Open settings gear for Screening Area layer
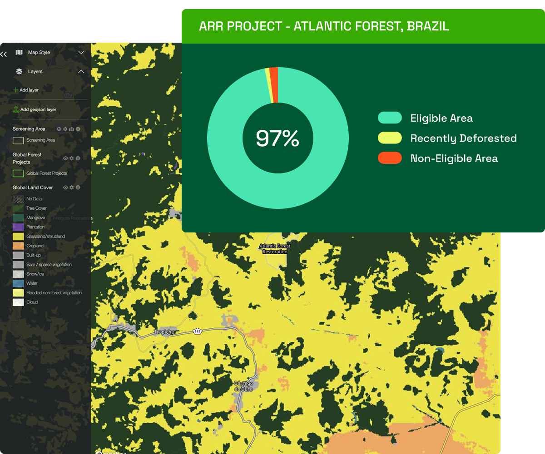The width and height of the screenshot is (545, 454). [65, 129]
